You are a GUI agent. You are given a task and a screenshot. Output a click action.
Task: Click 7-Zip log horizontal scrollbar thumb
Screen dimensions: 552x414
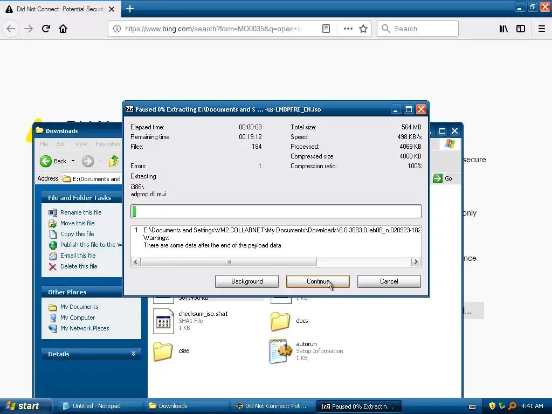pos(229,262)
